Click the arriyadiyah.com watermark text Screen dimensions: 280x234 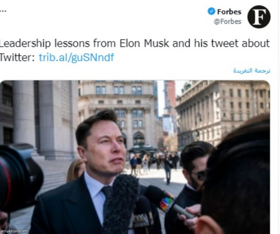coord(14,231)
